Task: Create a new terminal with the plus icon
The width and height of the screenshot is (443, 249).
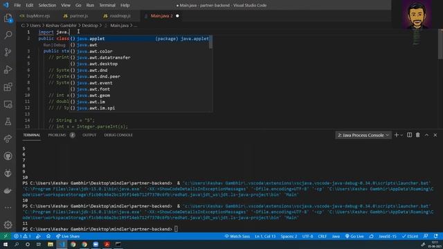Action: 397,135
